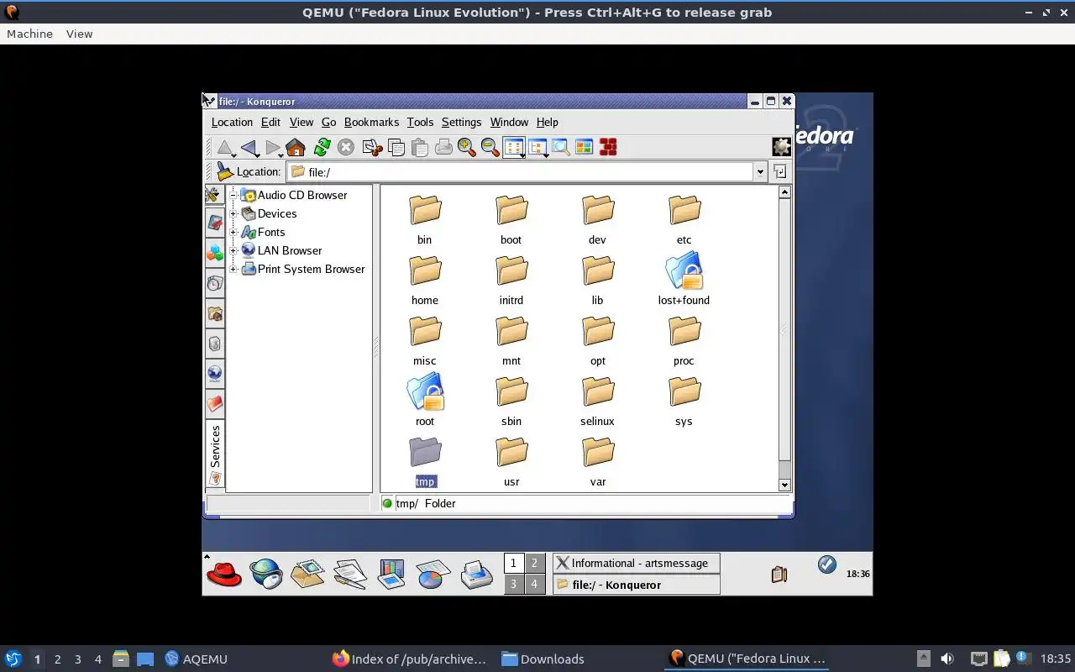The width and height of the screenshot is (1075, 672).
Task: Switch to virtual desktop 2 in pager
Action: pyautogui.click(x=534, y=564)
